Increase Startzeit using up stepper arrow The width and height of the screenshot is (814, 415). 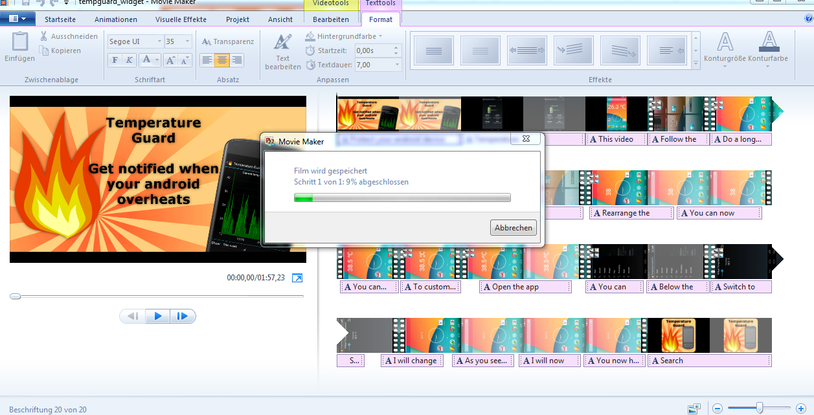(396, 47)
